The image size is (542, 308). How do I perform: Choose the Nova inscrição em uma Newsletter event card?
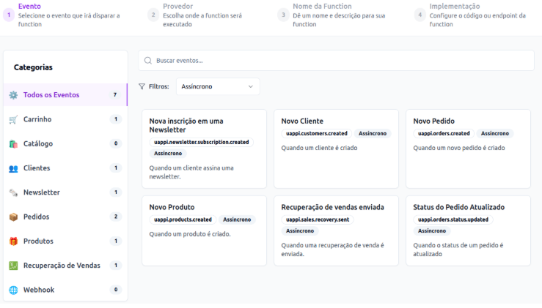point(205,149)
